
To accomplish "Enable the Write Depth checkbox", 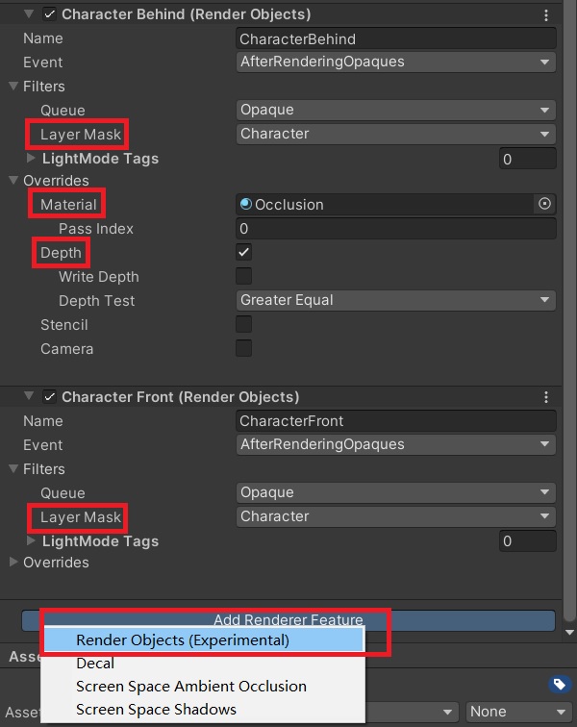I will [x=243, y=276].
